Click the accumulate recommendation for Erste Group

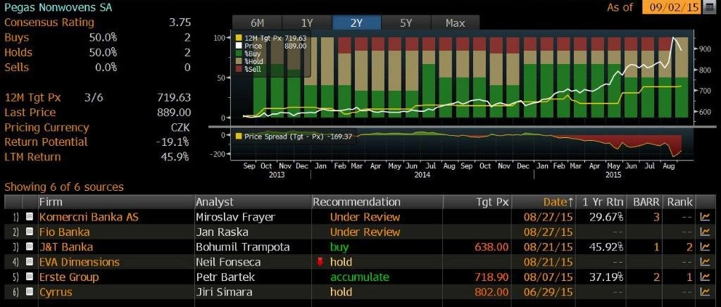click(x=360, y=277)
